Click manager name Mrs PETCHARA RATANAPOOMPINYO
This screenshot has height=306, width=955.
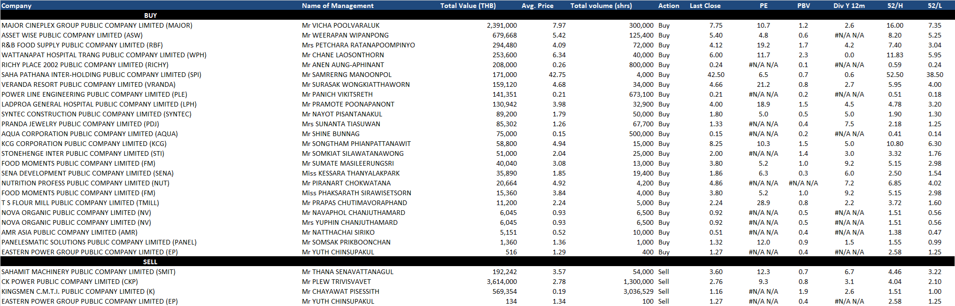358,45
